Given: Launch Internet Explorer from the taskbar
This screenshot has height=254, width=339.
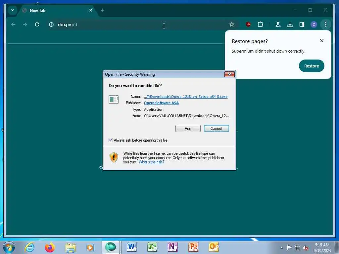Looking at the screenshot, I should click(x=29, y=247).
